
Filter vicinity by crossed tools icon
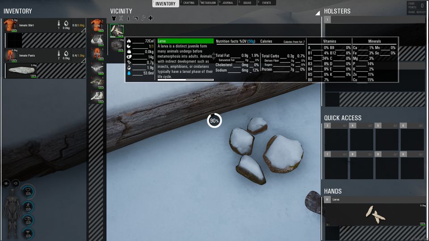coord(121,18)
